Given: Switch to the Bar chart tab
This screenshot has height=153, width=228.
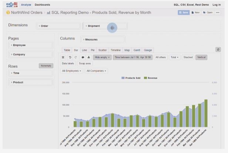Looking at the screenshot, I should [76, 50].
